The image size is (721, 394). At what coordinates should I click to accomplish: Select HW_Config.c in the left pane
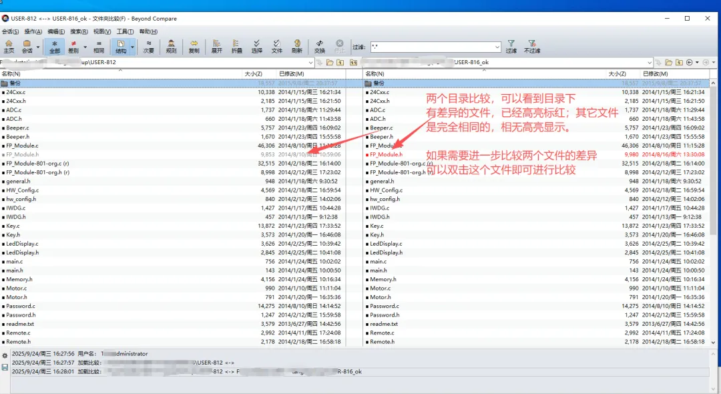(x=23, y=190)
